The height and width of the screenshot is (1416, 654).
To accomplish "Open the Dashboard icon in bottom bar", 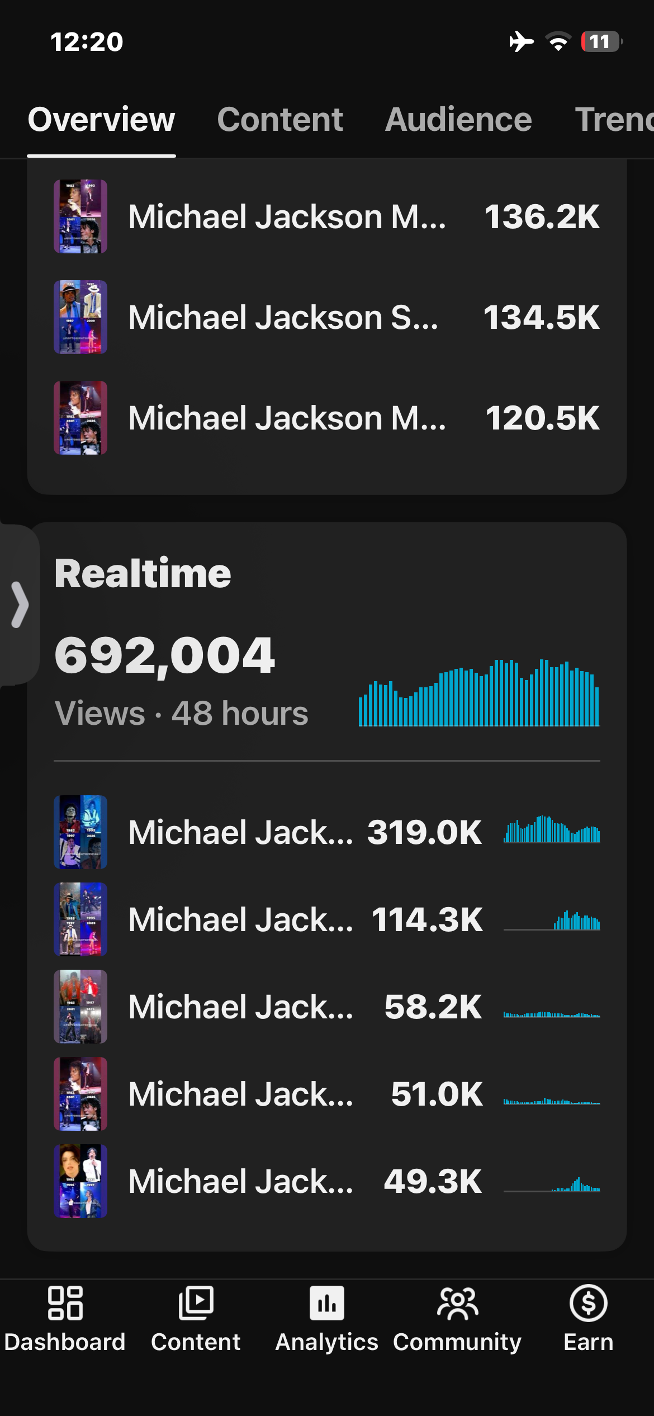I will (65, 1303).
